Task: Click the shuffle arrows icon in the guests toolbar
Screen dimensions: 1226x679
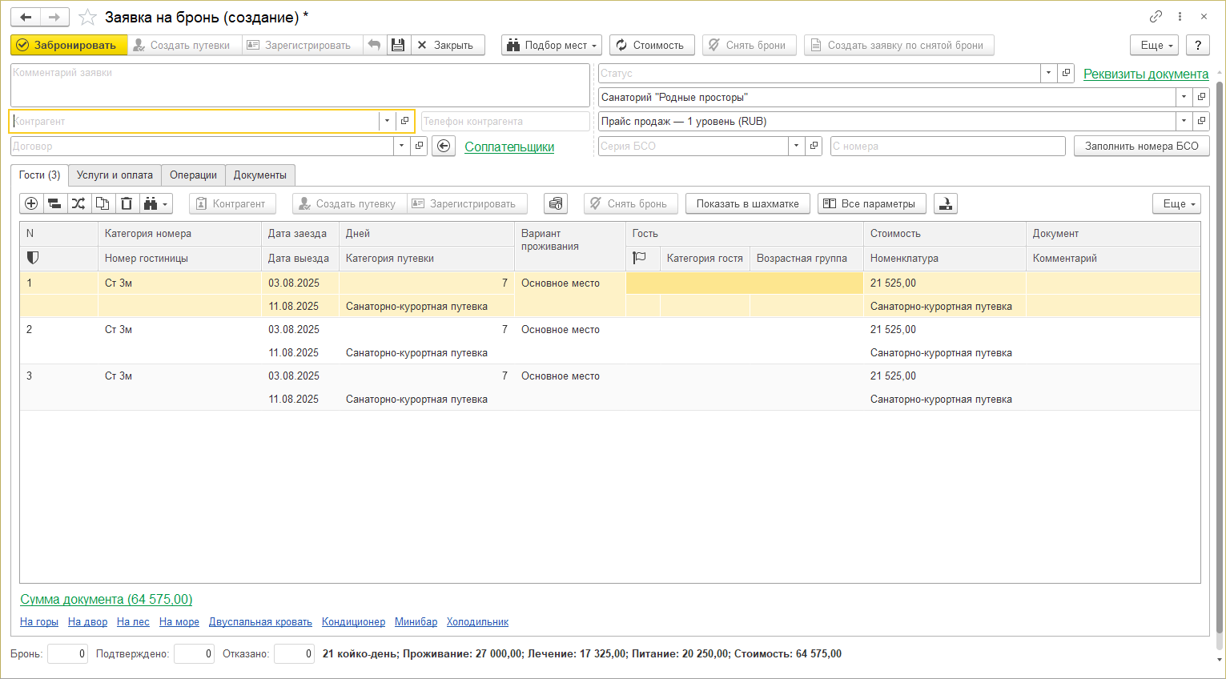Action: (x=78, y=204)
